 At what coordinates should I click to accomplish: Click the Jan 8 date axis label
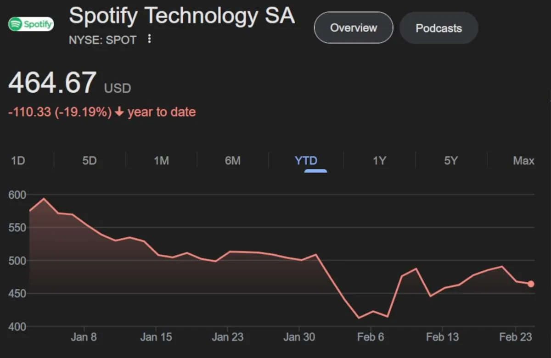pos(84,337)
